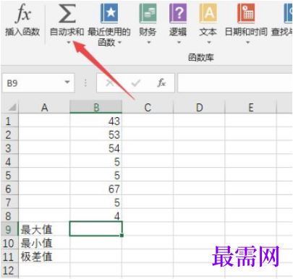Image resolution: width=293 pixels, height=279 pixels.
Task: Select cell B3 containing 54
Action: click(96, 147)
